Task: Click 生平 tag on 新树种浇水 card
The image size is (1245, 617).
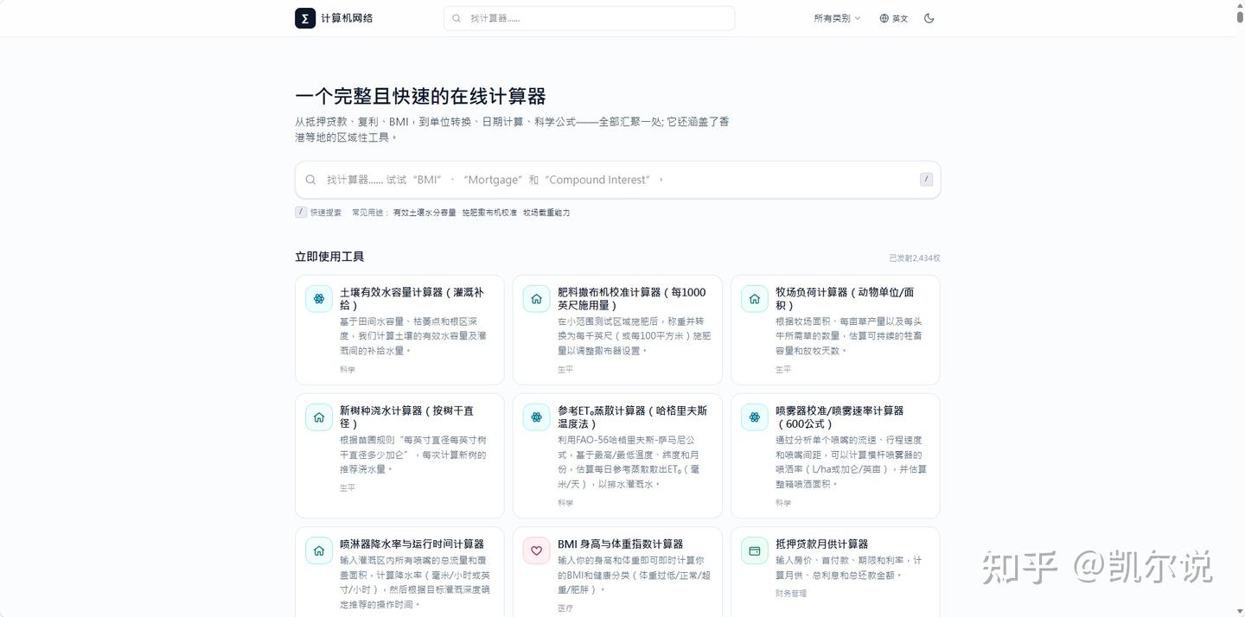Action: [x=348, y=488]
